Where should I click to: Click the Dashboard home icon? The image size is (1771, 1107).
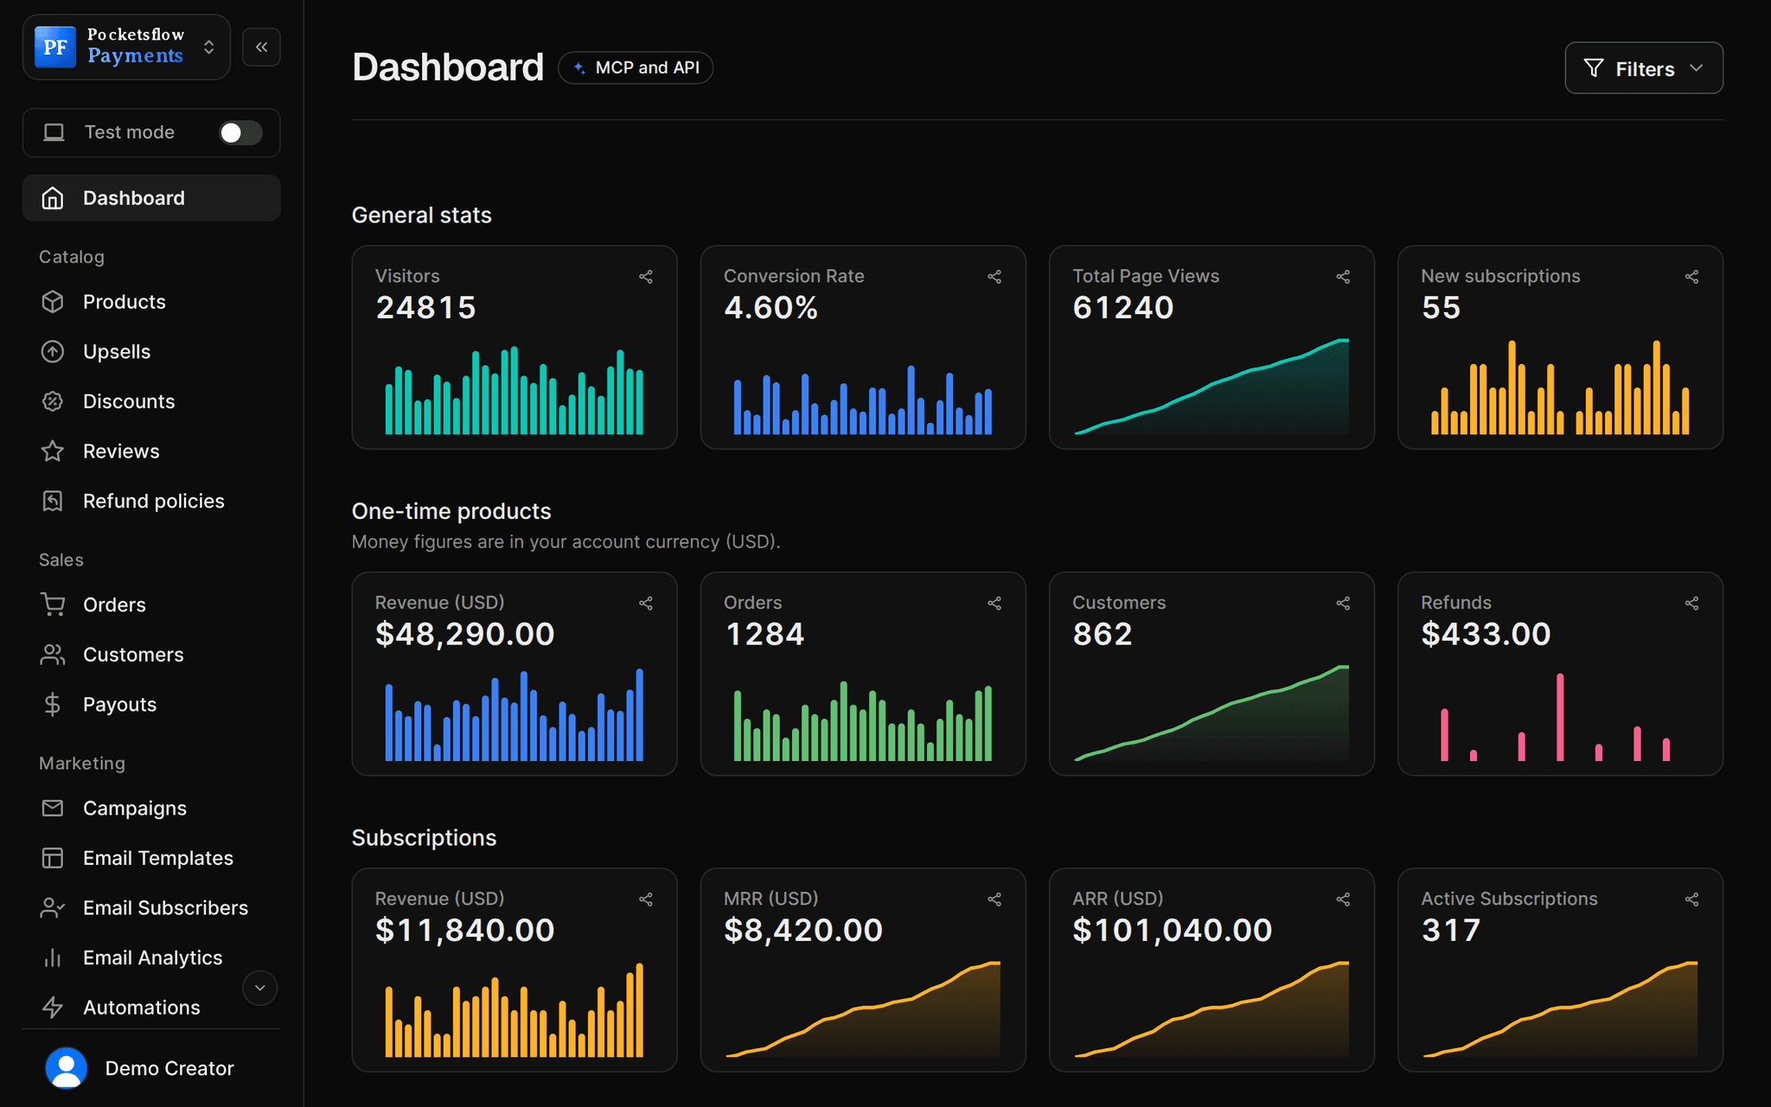coord(53,198)
